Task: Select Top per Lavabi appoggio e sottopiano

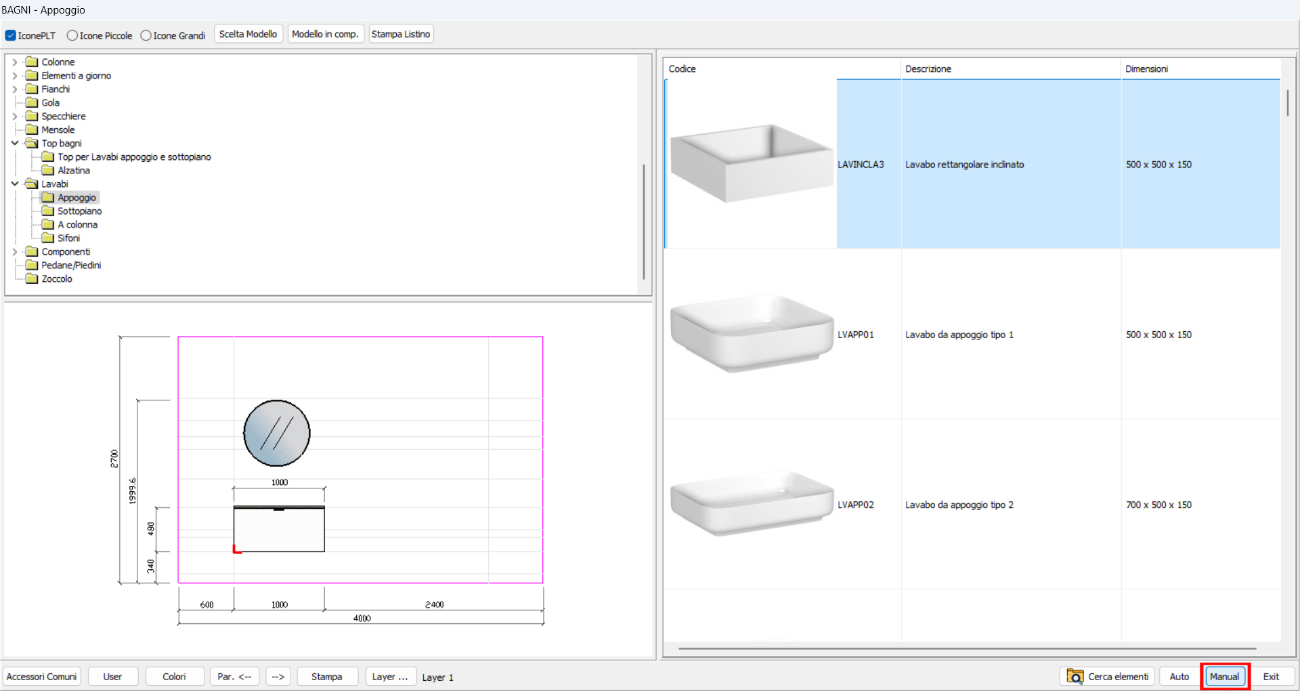Action: point(134,156)
